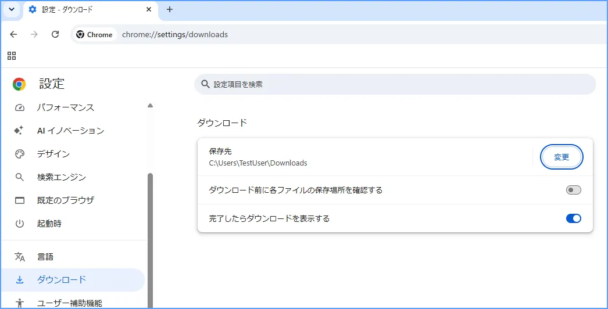Reload the page
Image resolution: width=608 pixels, height=309 pixels.
coord(55,34)
